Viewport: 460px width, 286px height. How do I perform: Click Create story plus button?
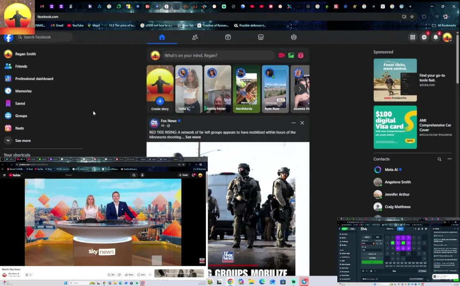(160, 101)
